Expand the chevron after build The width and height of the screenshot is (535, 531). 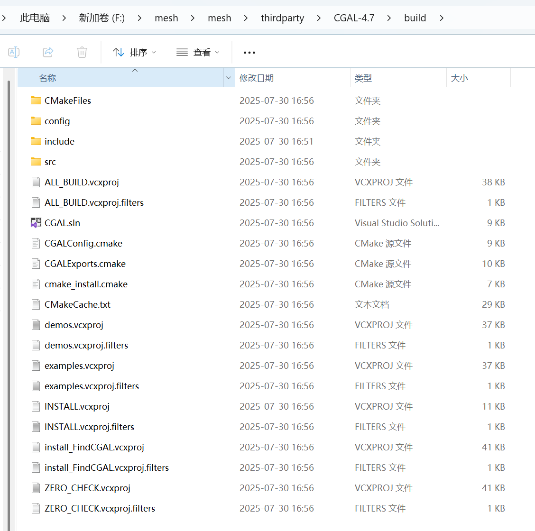click(x=442, y=18)
